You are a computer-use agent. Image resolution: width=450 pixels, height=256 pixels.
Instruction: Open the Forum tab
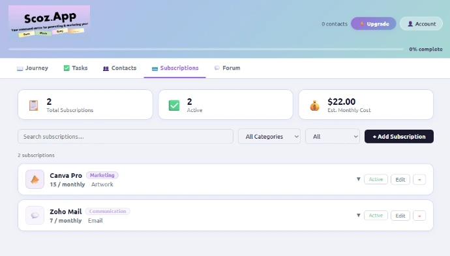pyautogui.click(x=227, y=68)
